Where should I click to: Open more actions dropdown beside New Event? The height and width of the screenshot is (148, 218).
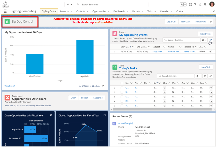pos(211,22)
